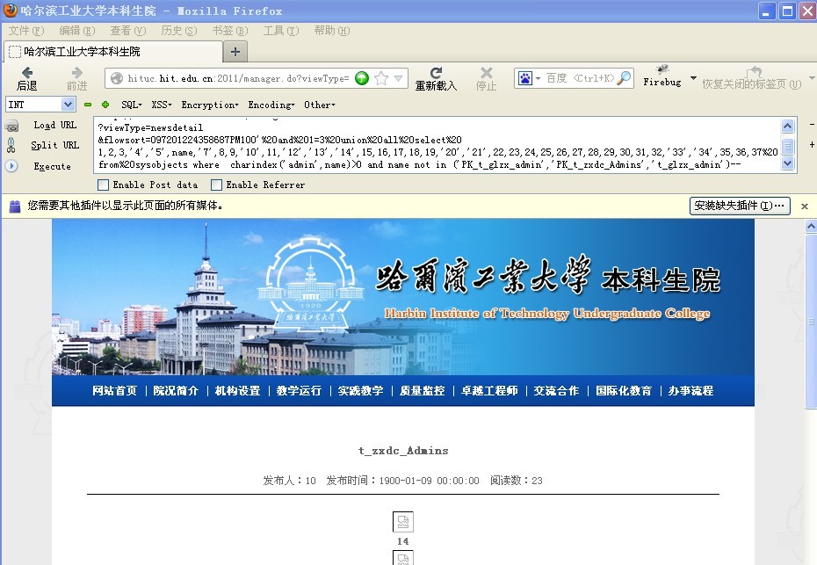Open the Firebug dropdown arrow
The width and height of the screenshot is (817, 565).
point(693,78)
